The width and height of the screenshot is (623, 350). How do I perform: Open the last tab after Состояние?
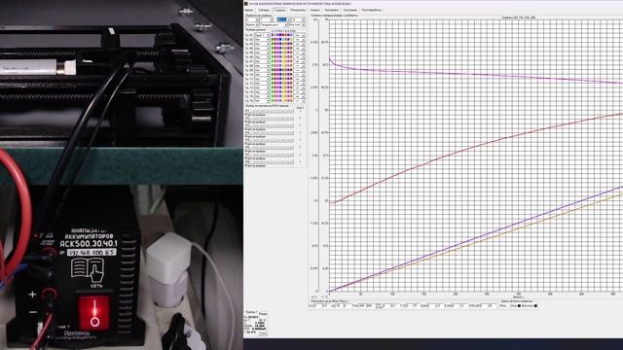(372, 10)
